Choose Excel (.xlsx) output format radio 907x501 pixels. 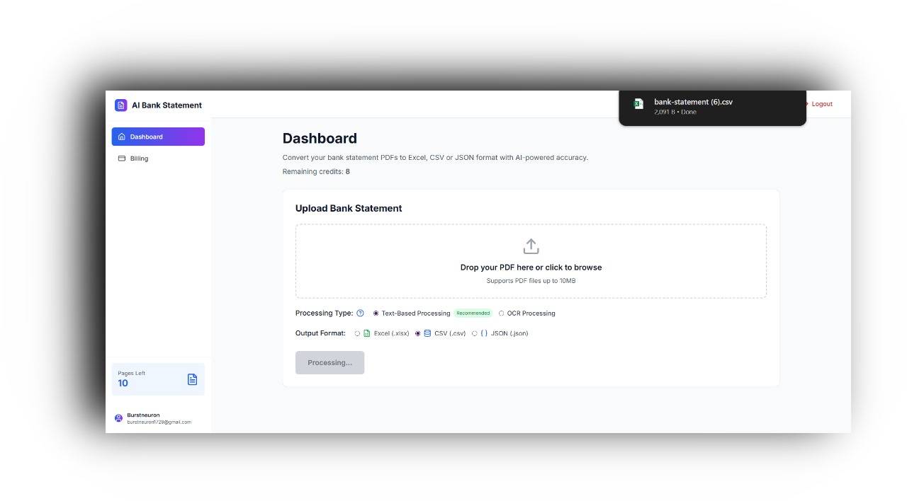coord(357,333)
